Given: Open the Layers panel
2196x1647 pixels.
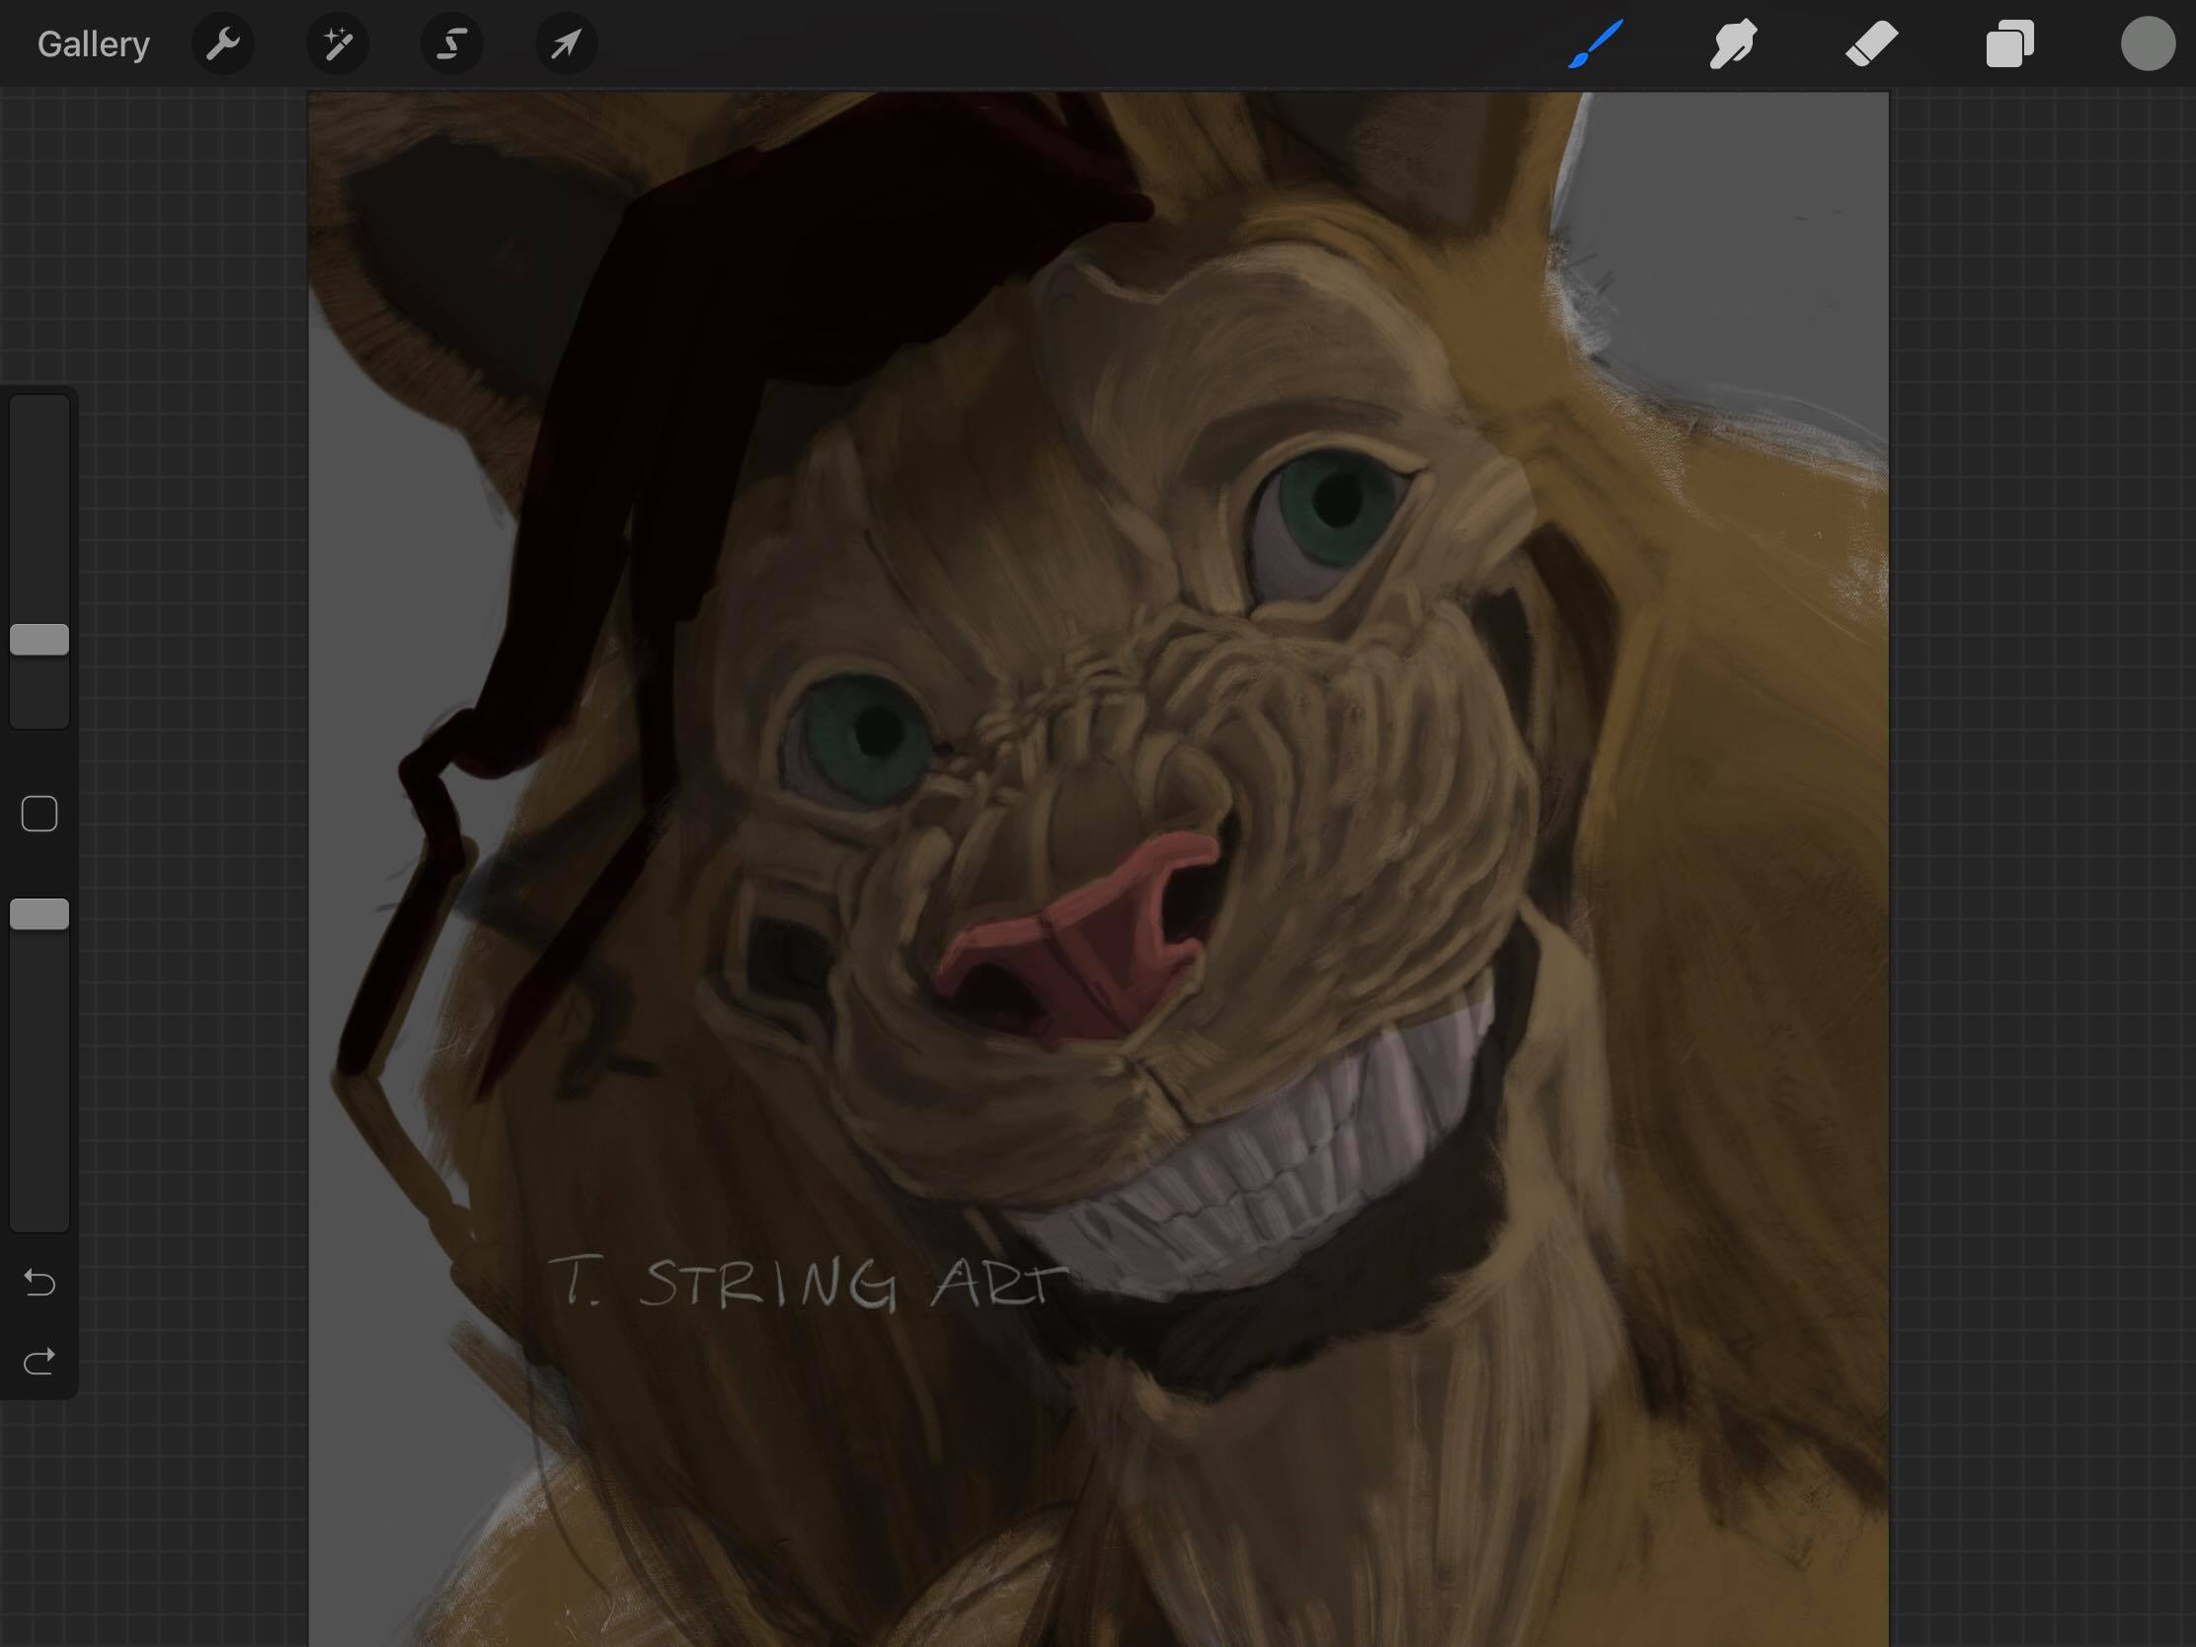Looking at the screenshot, I should point(2009,43).
